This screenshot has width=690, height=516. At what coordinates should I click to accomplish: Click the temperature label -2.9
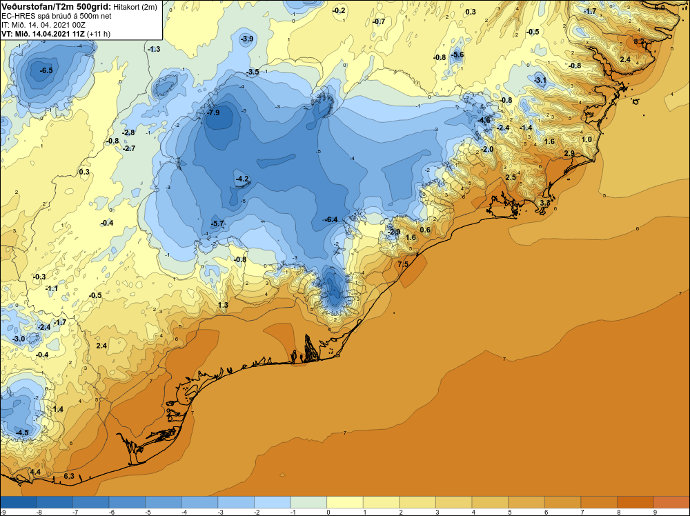pos(394,232)
